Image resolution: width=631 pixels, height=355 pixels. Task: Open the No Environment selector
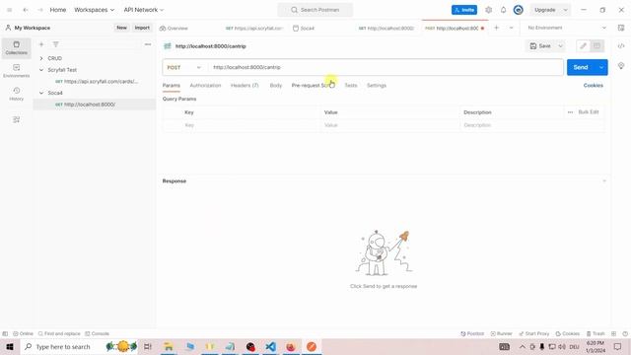[x=567, y=28]
